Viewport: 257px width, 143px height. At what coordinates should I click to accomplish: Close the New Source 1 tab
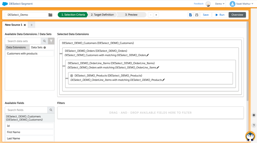coord(24,25)
